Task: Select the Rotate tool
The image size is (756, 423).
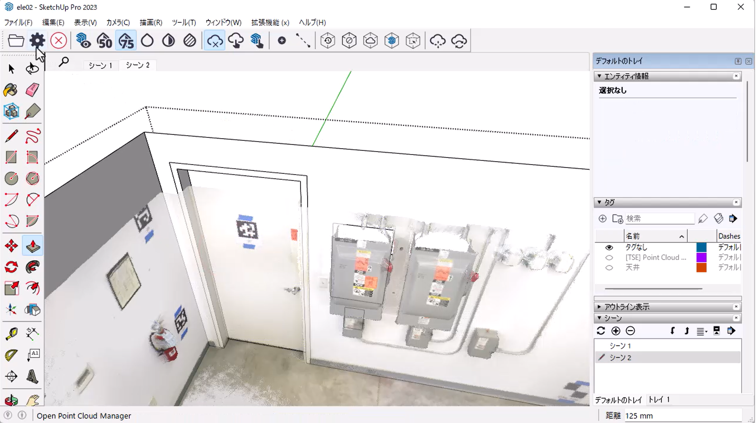Action: point(11,267)
